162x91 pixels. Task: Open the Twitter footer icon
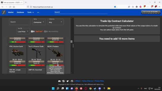point(68,81)
